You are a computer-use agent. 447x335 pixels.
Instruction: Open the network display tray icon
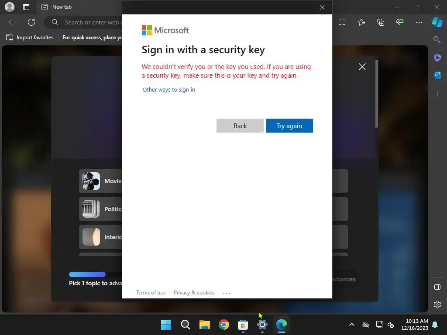click(379, 325)
